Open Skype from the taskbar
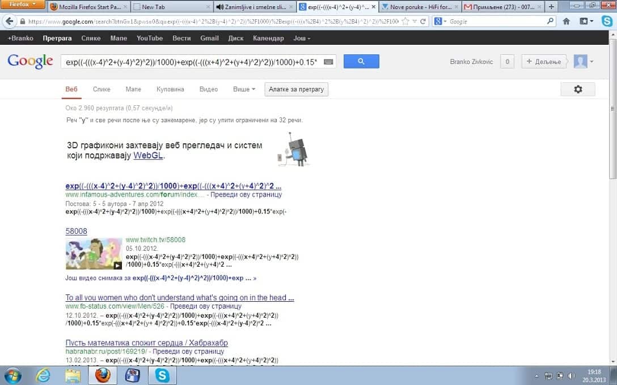617x385 pixels. click(162, 375)
